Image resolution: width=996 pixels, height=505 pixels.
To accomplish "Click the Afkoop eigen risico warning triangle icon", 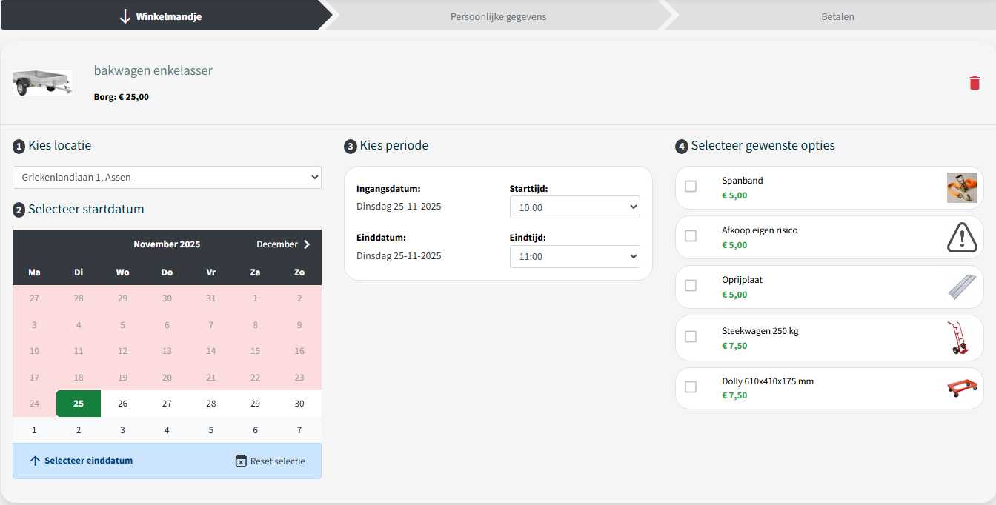I will pos(962,238).
